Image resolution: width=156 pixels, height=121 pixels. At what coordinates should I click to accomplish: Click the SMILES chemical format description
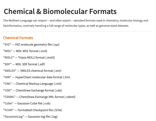(41, 71)
